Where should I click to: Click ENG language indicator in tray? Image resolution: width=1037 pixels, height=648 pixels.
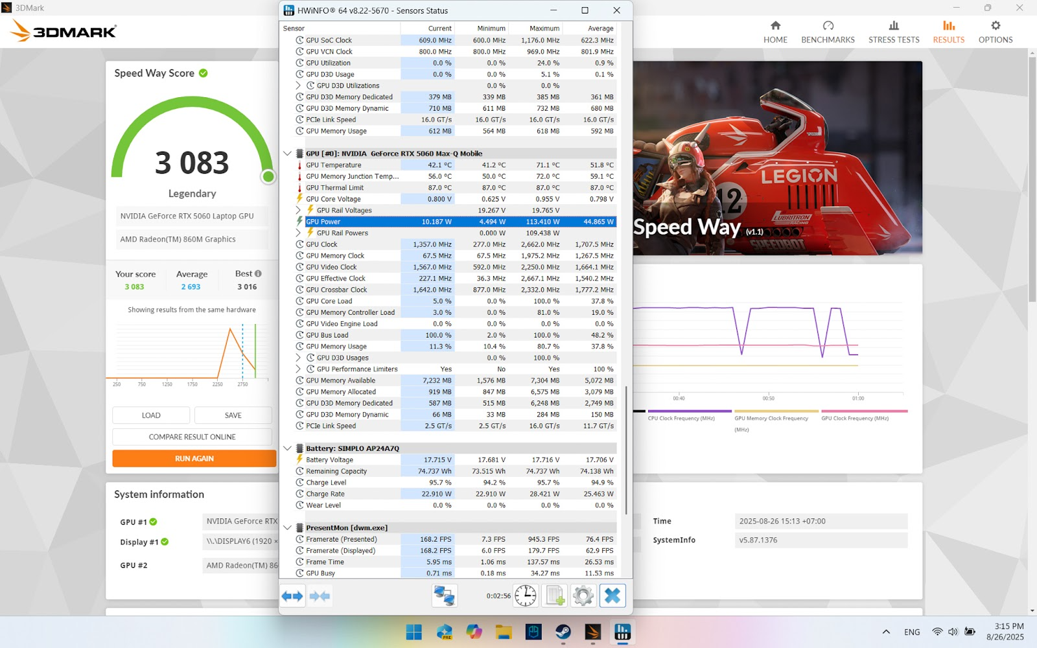click(x=912, y=632)
